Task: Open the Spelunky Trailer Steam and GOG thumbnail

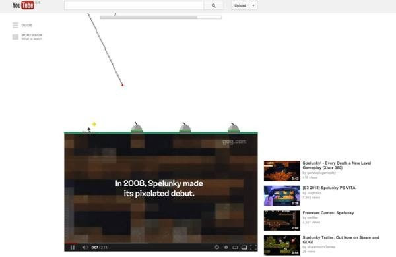Action: [x=282, y=245]
